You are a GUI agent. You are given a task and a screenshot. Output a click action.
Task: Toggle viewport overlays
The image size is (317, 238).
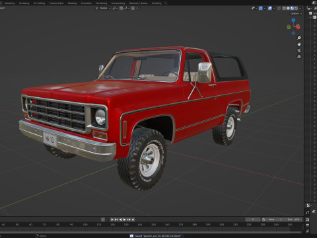[x=270, y=8]
